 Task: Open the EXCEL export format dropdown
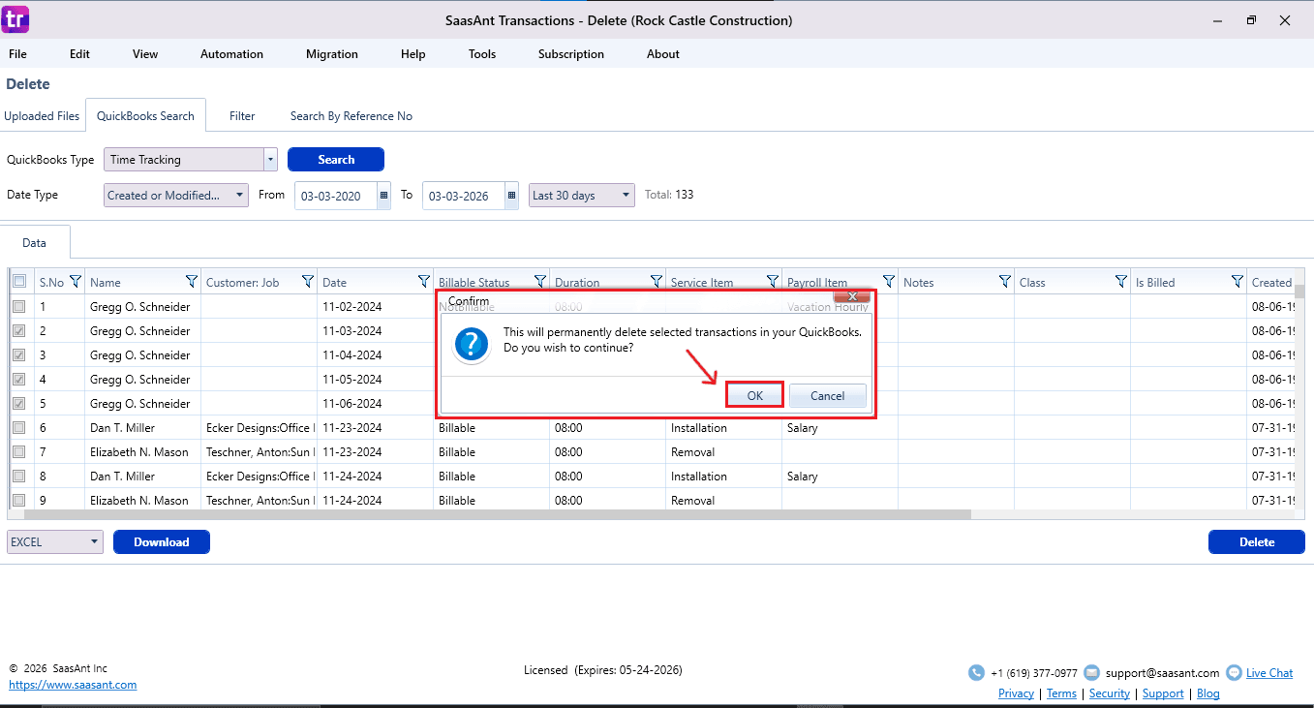(55, 542)
